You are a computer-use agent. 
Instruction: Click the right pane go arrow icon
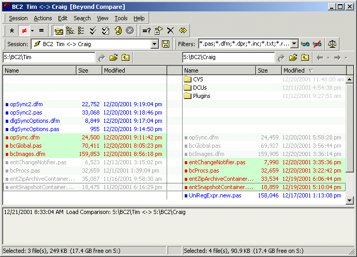(x=281, y=58)
